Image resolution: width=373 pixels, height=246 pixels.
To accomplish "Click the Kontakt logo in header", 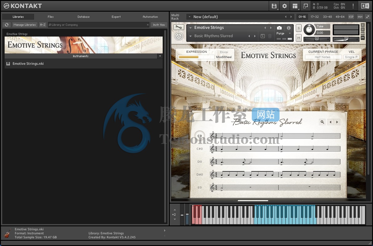I will 23,6.
